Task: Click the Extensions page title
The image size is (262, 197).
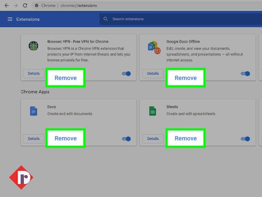Action: coord(28,19)
